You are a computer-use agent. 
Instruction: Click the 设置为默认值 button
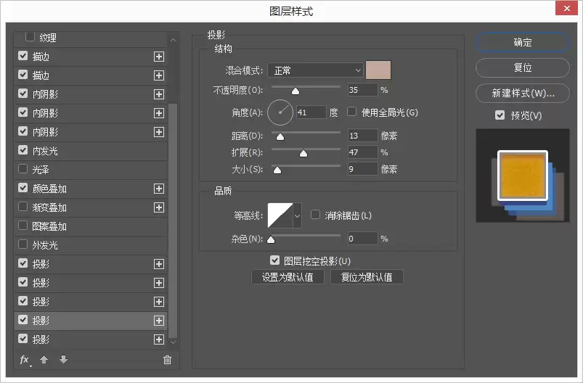[x=288, y=277]
